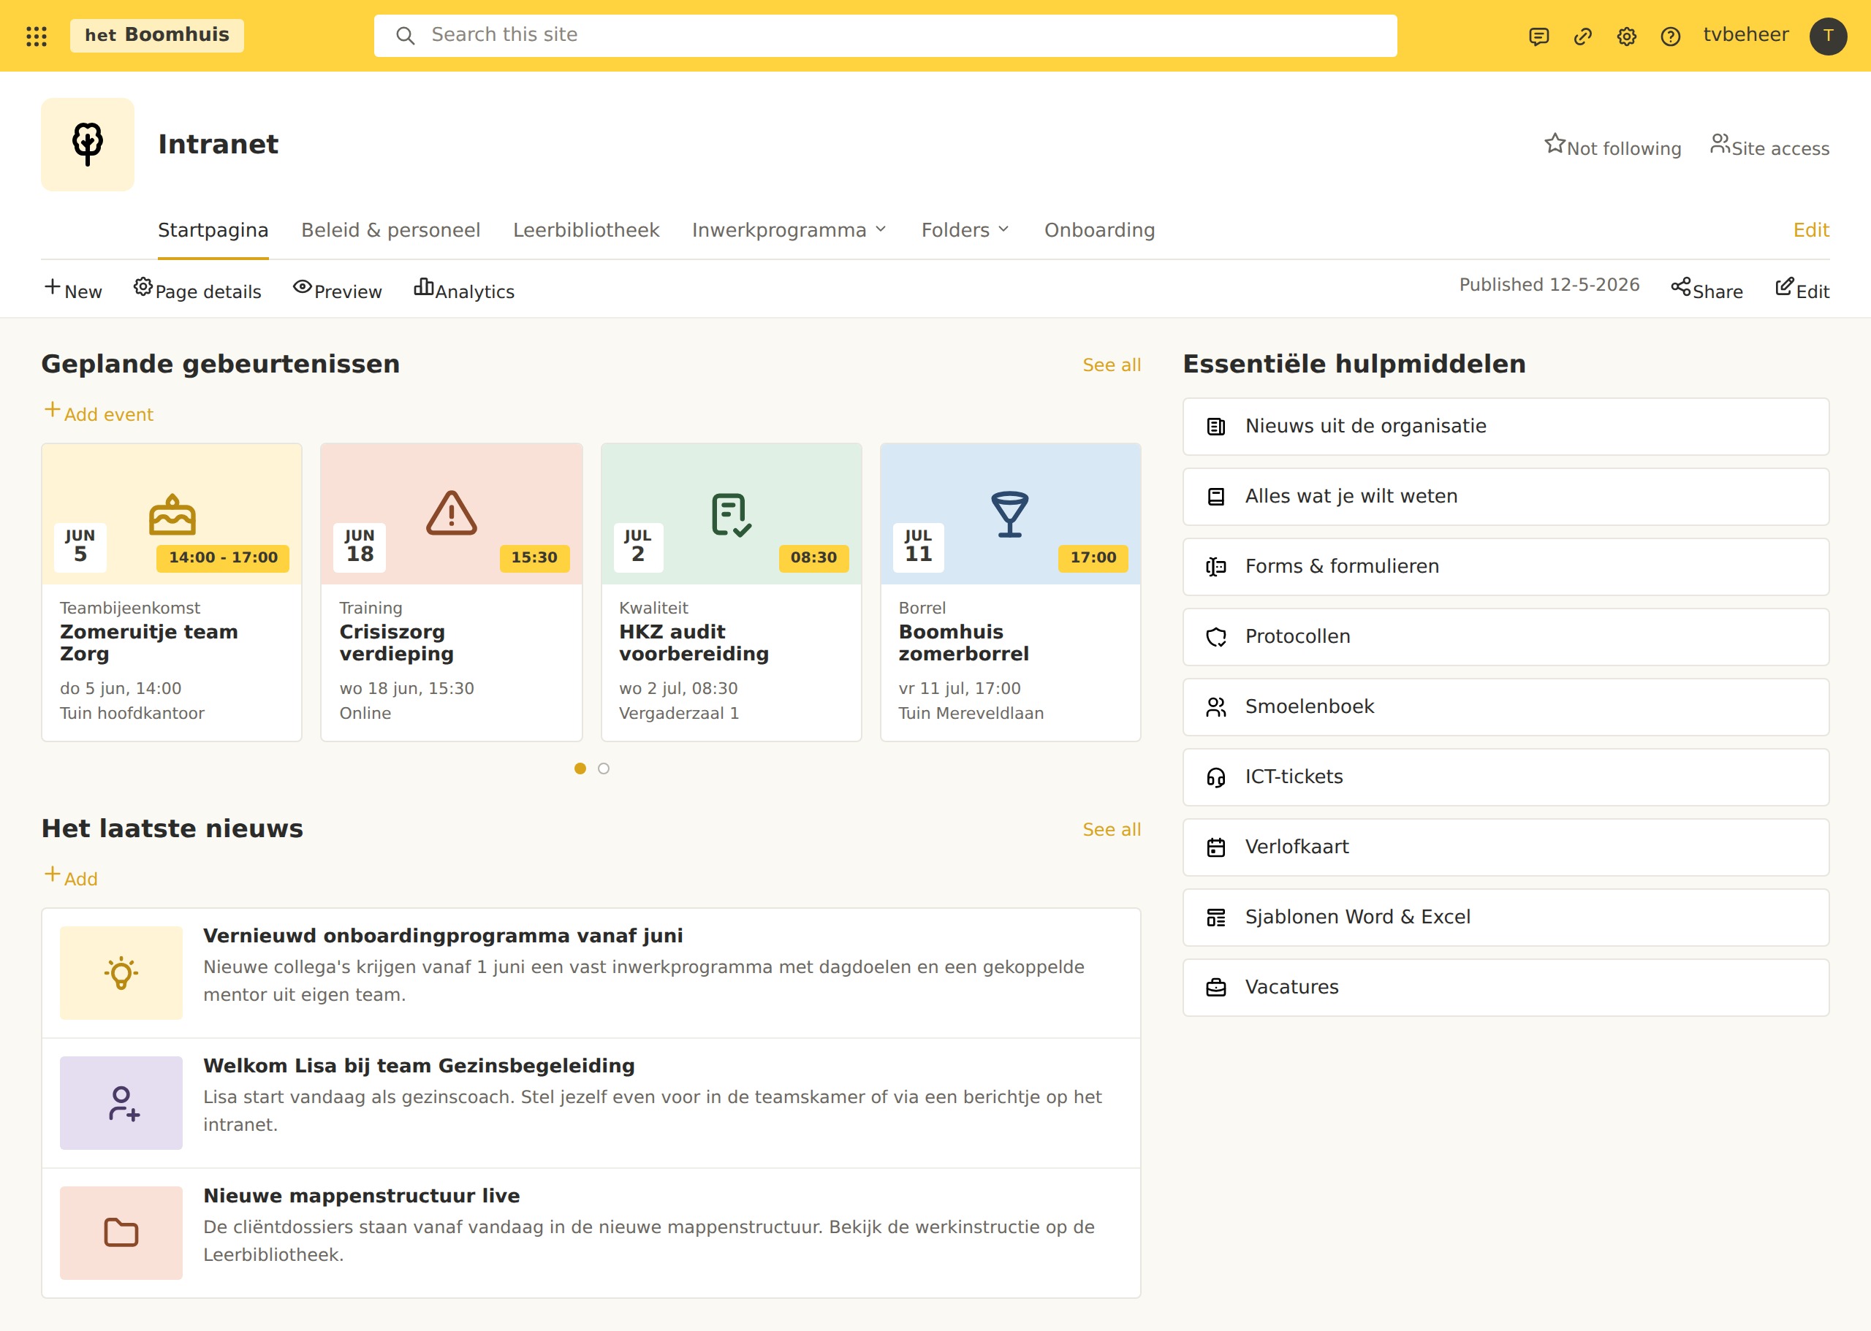Click the link icon in the header
Screen dimensions: 1871x1331
[1582, 36]
